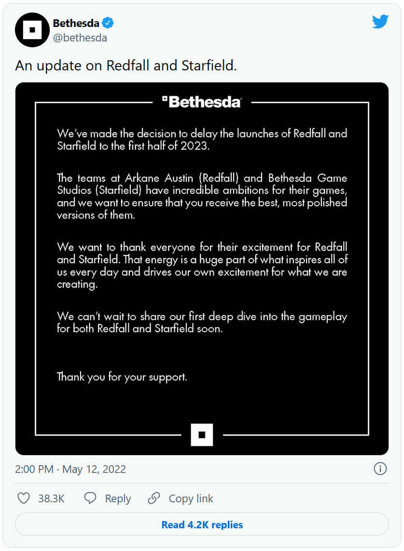Open the Twitter bird logo
The height and width of the screenshot is (551, 404).
tap(380, 22)
